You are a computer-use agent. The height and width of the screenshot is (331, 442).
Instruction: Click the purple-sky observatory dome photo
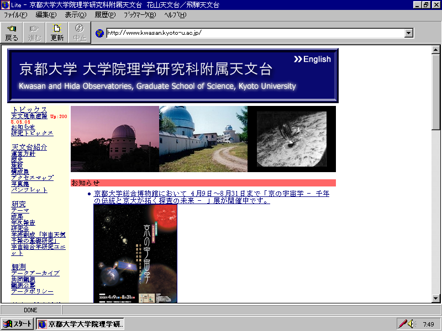coord(115,139)
